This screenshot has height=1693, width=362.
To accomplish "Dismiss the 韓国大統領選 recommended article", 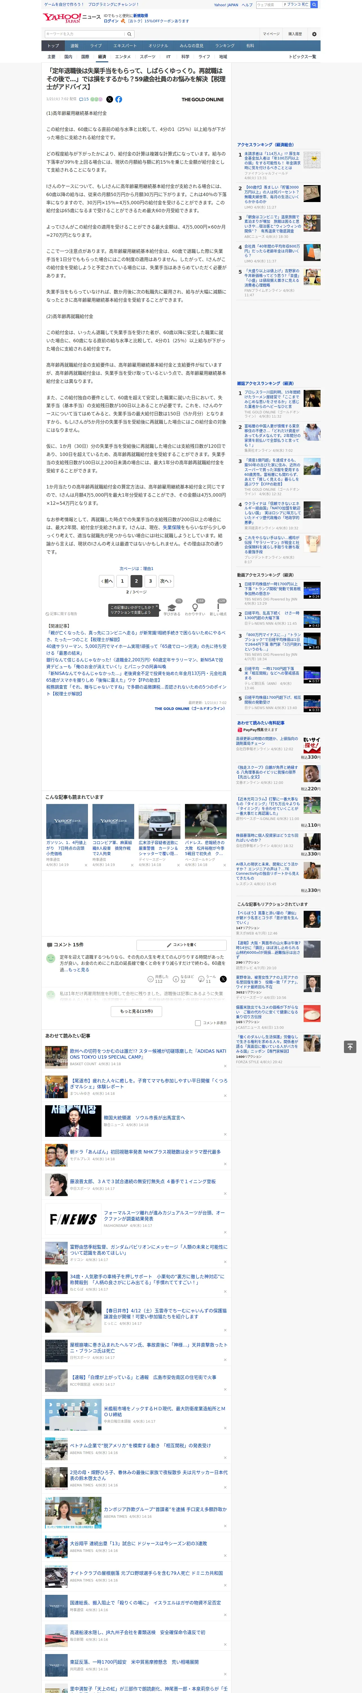I will [225, 1134].
